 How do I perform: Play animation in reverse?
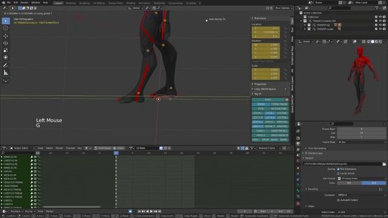[147, 211]
